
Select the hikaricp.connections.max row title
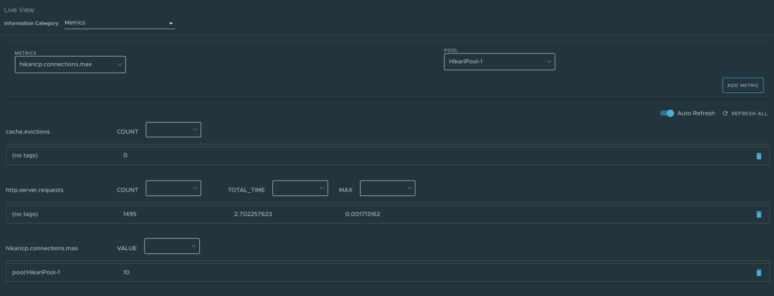pyautogui.click(x=41, y=248)
